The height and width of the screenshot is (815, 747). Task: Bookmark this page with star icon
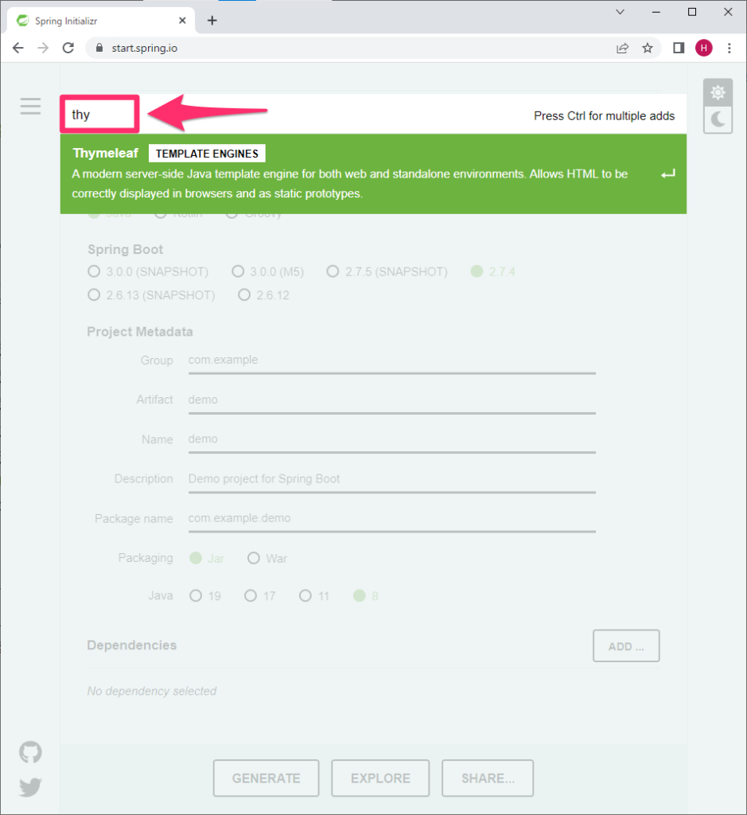[648, 48]
